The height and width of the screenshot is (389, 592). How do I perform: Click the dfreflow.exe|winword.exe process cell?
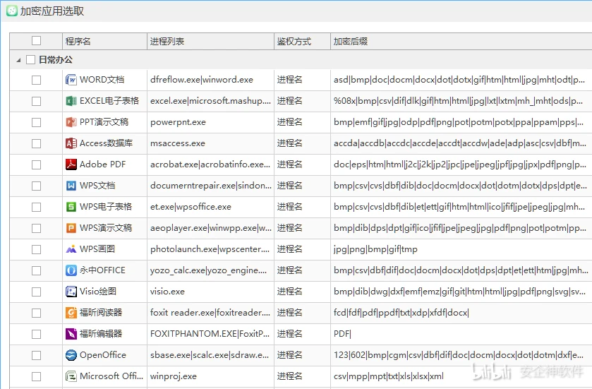(210, 80)
